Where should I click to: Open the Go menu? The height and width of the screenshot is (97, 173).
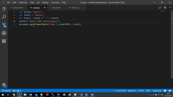click(x=38, y=2)
